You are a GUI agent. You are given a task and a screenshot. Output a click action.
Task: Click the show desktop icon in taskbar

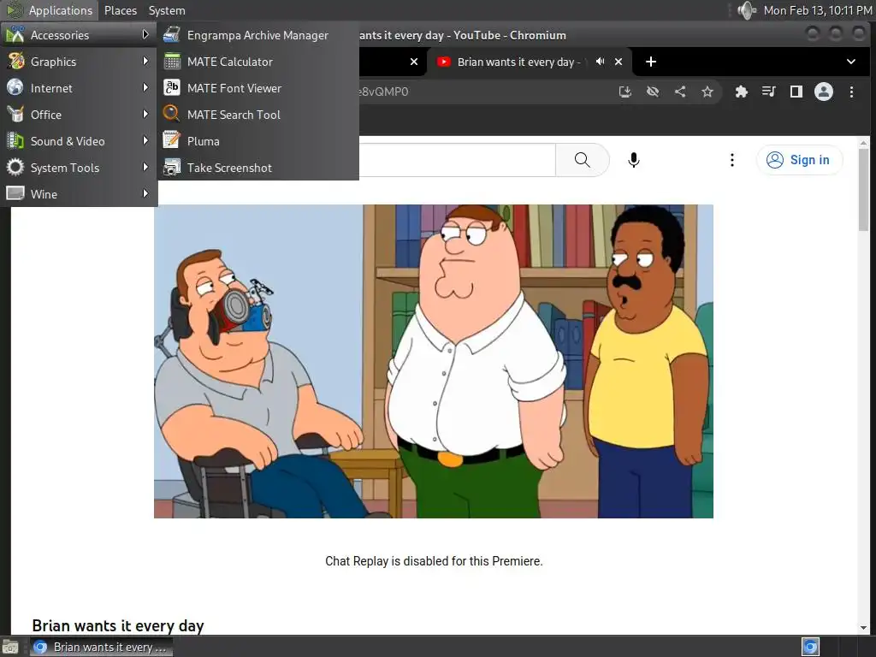click(x=10, y=647)
